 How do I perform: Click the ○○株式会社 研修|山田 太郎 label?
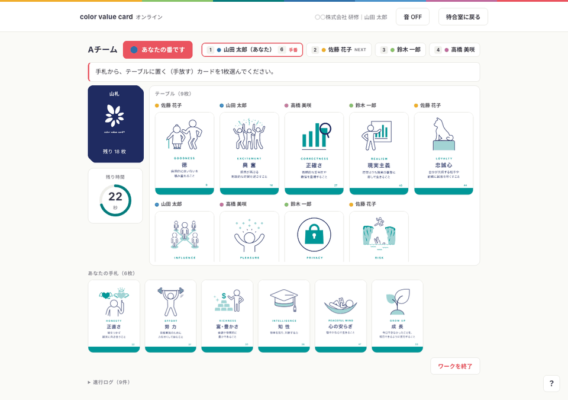[x=351, y=17]
